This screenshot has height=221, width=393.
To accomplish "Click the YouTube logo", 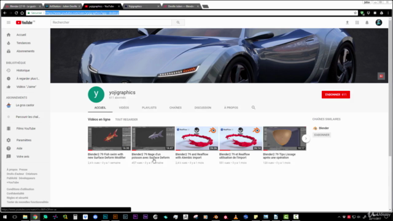I will point(25,23).
